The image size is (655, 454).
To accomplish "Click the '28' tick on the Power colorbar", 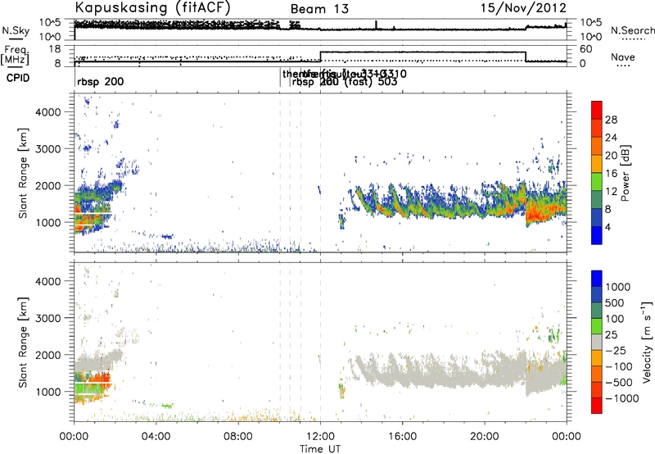I will pos(611,120).
